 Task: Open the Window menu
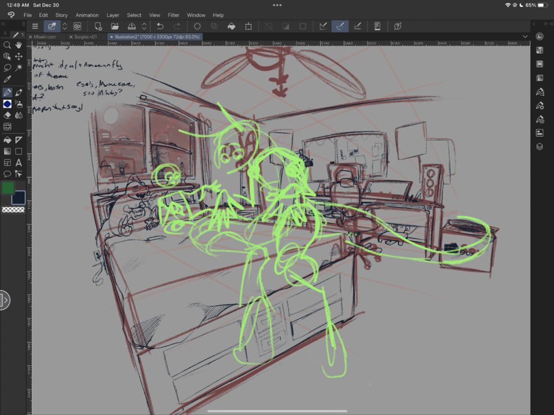(196, 15)
